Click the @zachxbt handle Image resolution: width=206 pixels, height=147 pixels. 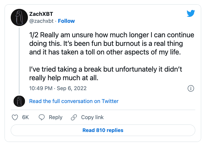pos(41,21)
